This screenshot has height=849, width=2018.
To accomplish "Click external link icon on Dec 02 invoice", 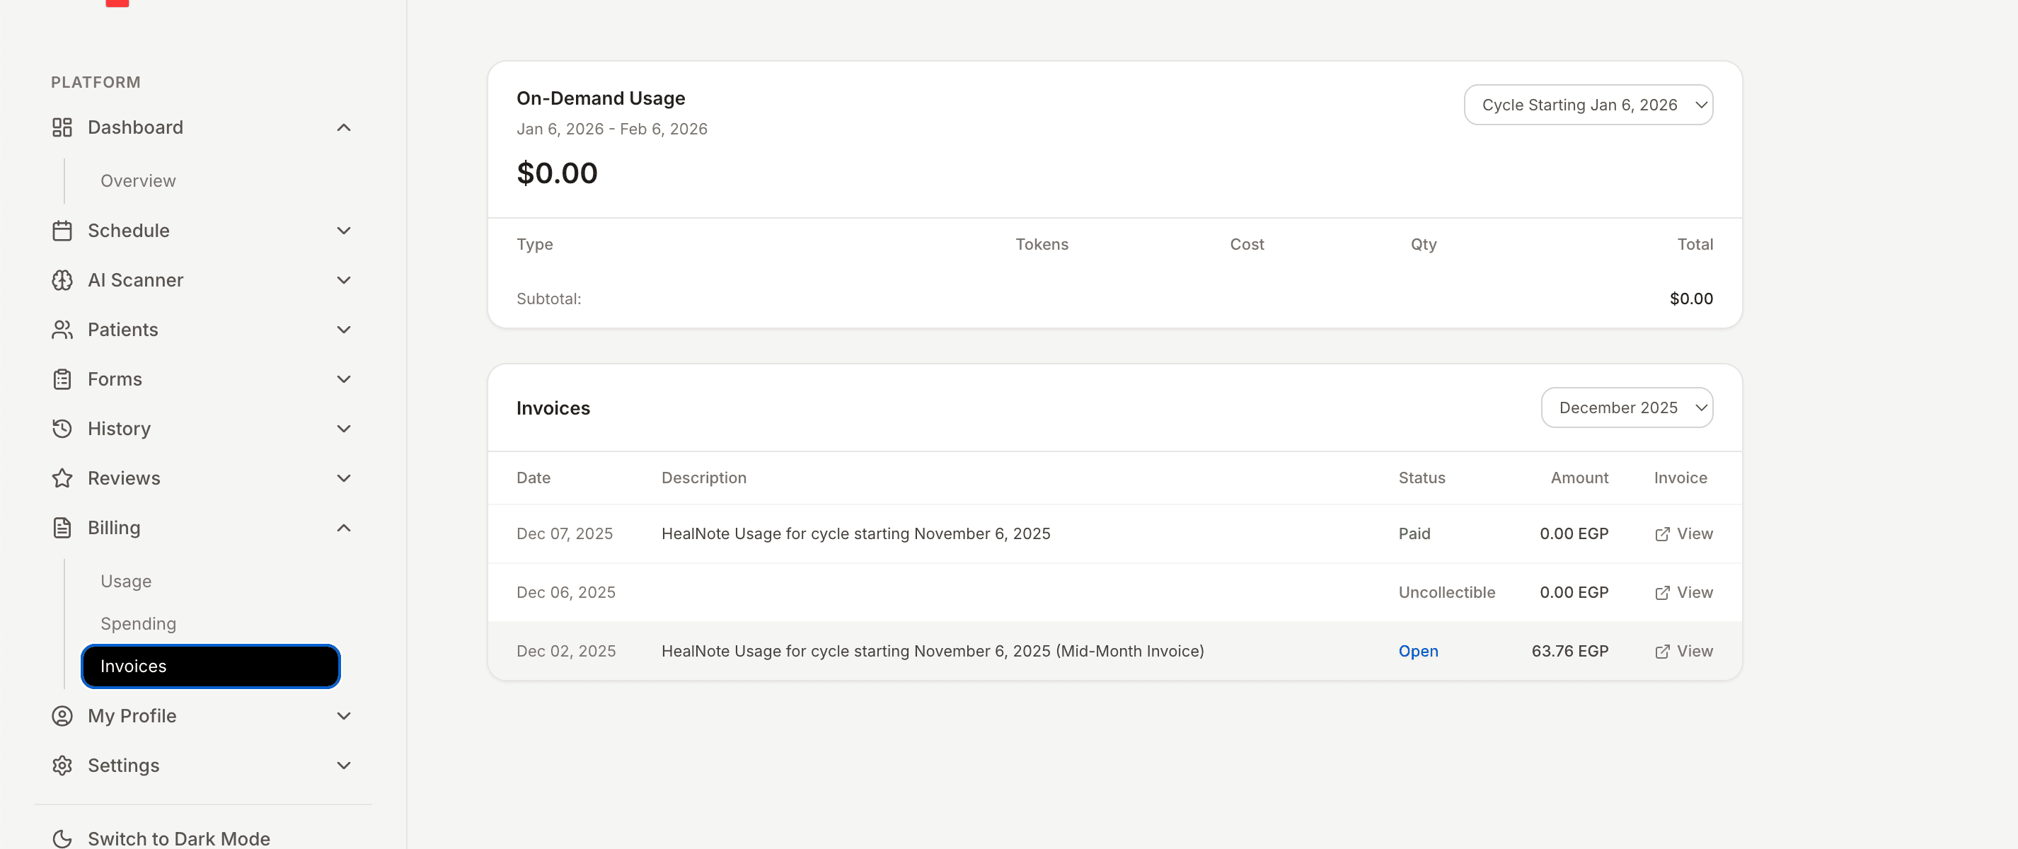I will point(1661,652).
